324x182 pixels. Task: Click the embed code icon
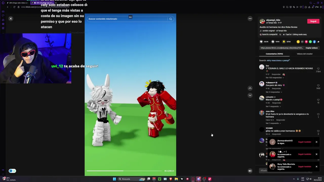click(x=302, y=42)
